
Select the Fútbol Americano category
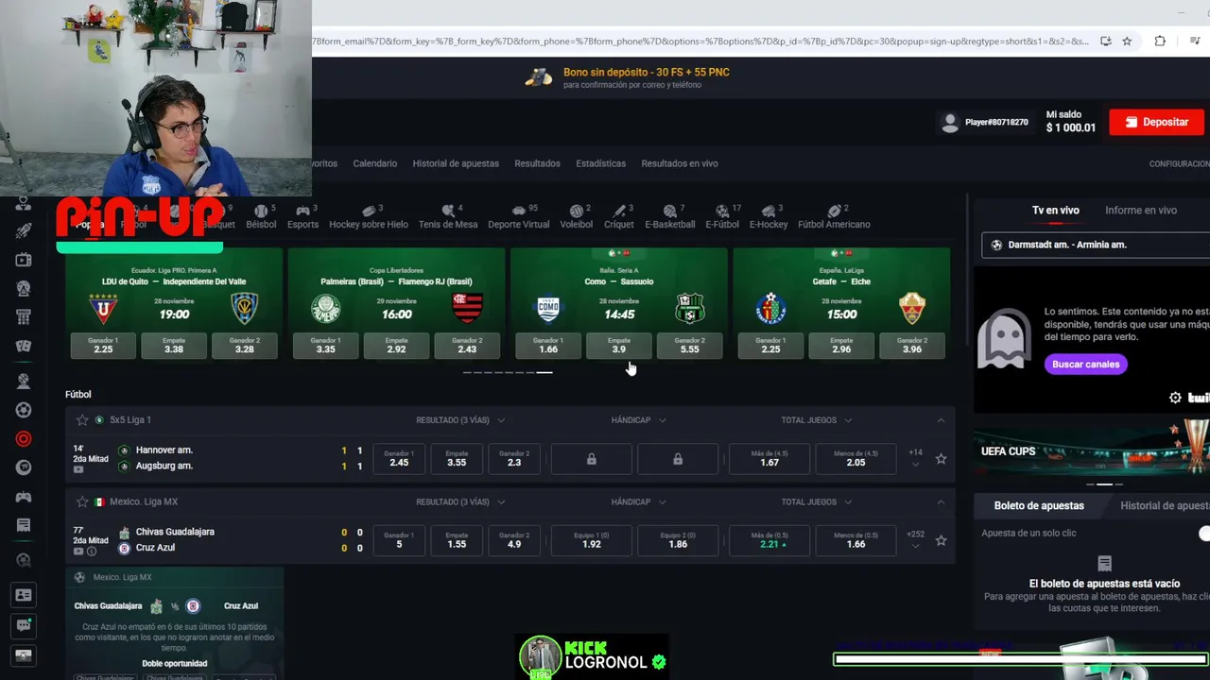(x=834, y=216)
